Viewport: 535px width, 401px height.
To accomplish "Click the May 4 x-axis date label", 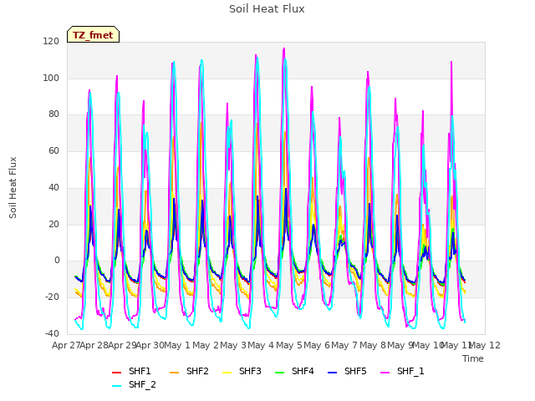I will pos(261,345).
